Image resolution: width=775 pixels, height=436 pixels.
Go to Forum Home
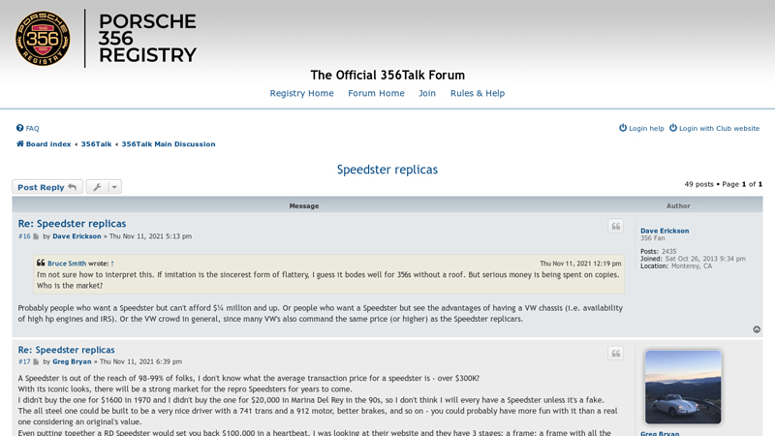(376, 93)
